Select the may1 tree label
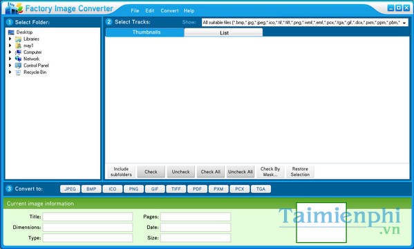This screenshot has height=249, width=414. [x=28, y=46]
